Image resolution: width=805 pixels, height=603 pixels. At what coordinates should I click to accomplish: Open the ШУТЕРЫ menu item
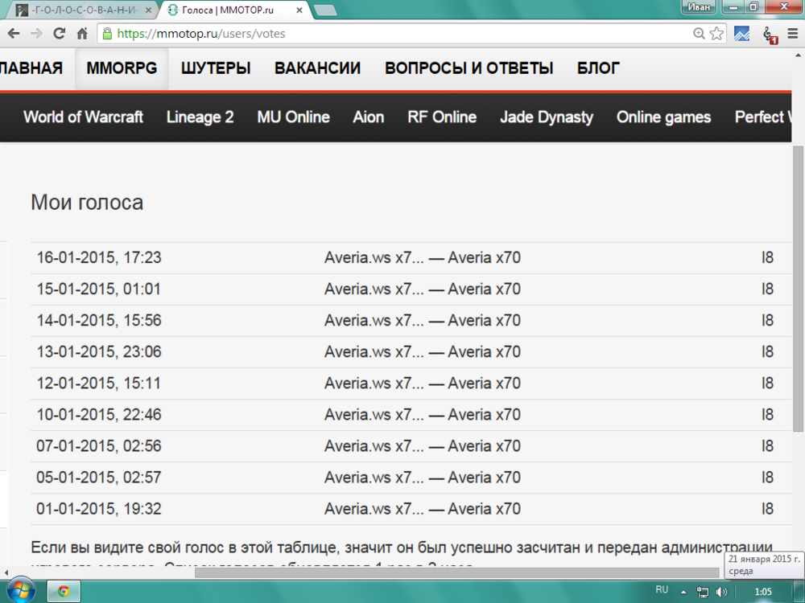215,68
